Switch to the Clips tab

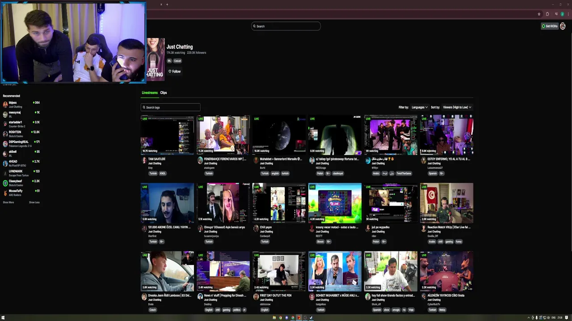point(164,93)
